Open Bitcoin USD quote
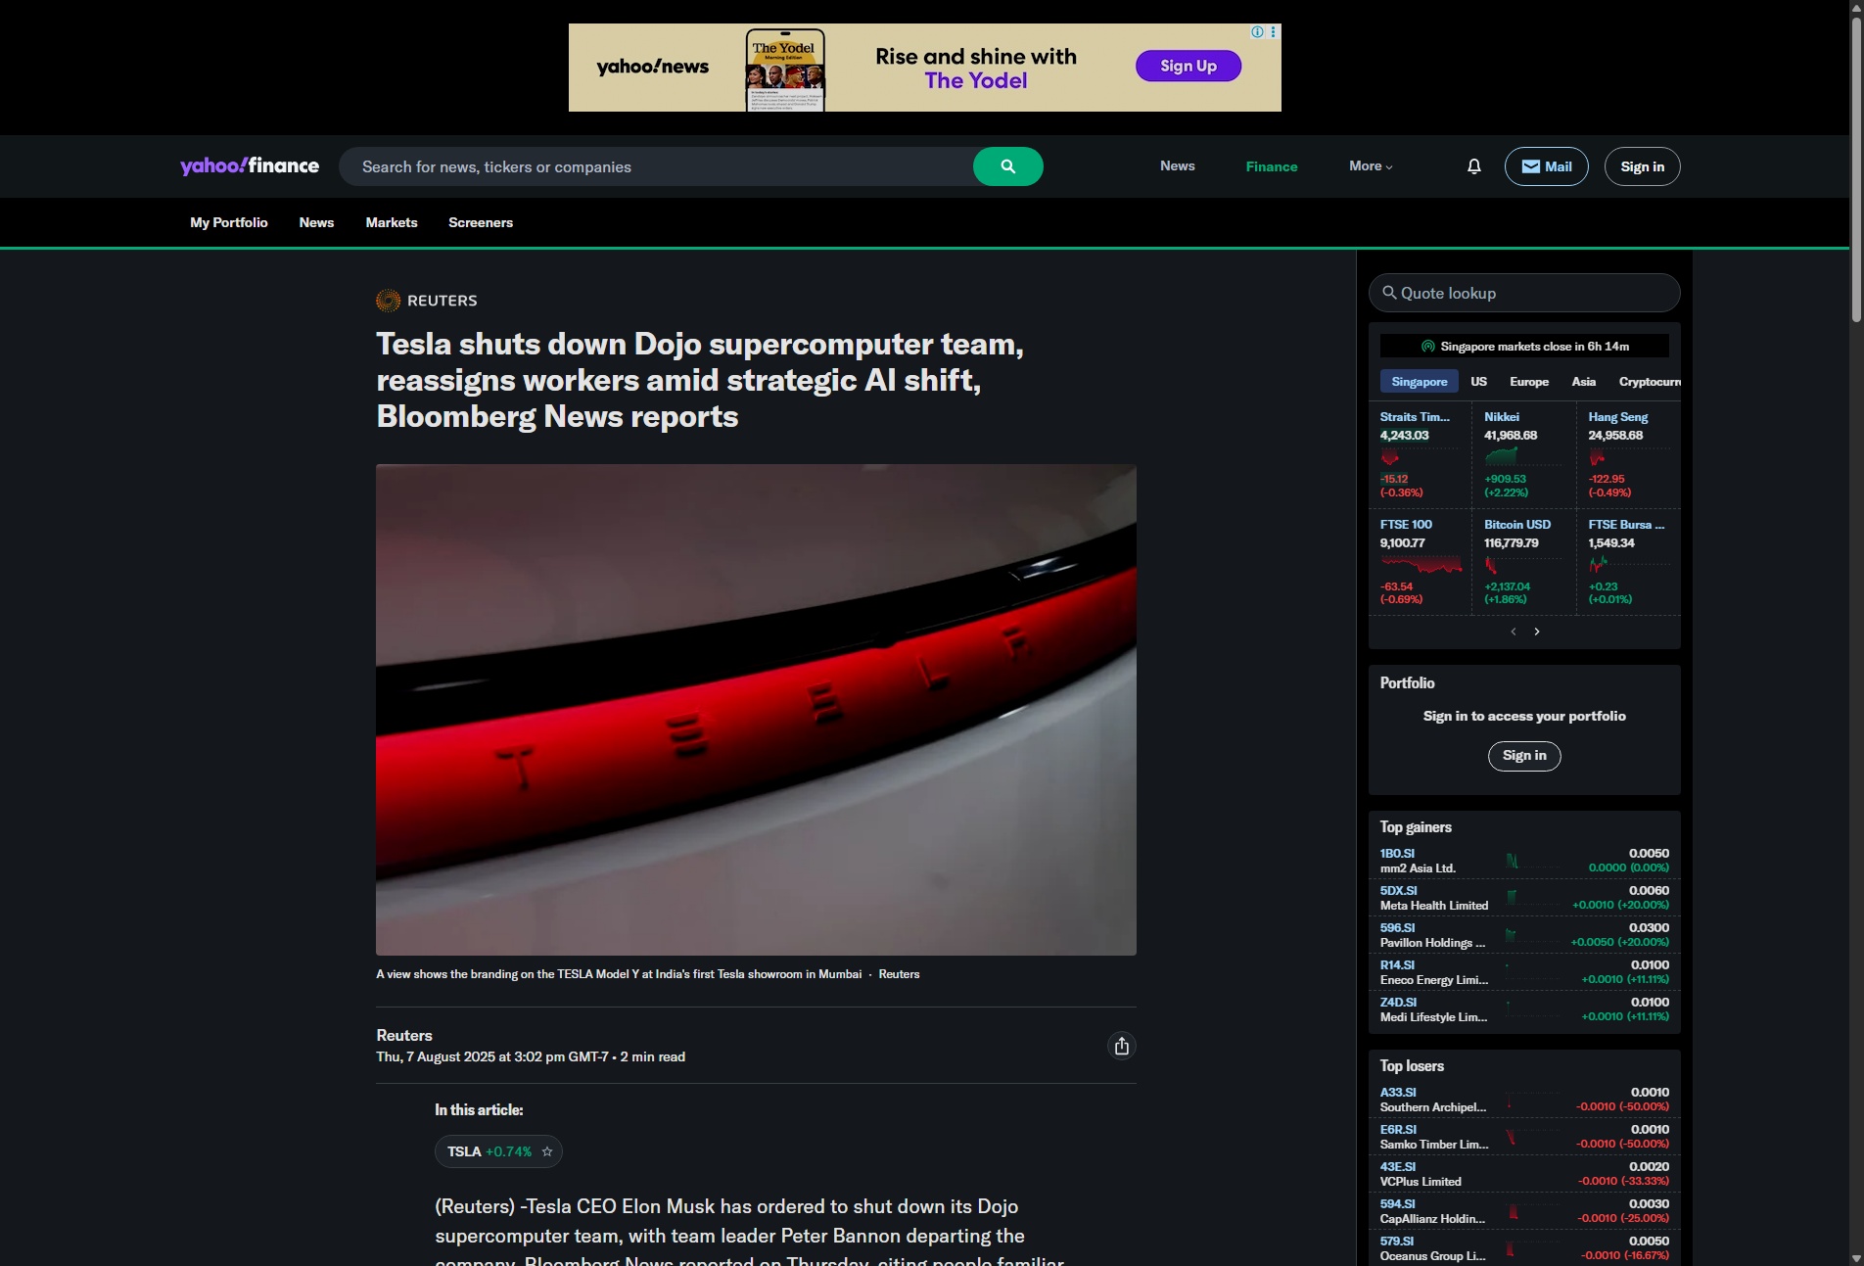Image resolution: width=1864 pixels, height=1266 pixels. click(1517, 525)
